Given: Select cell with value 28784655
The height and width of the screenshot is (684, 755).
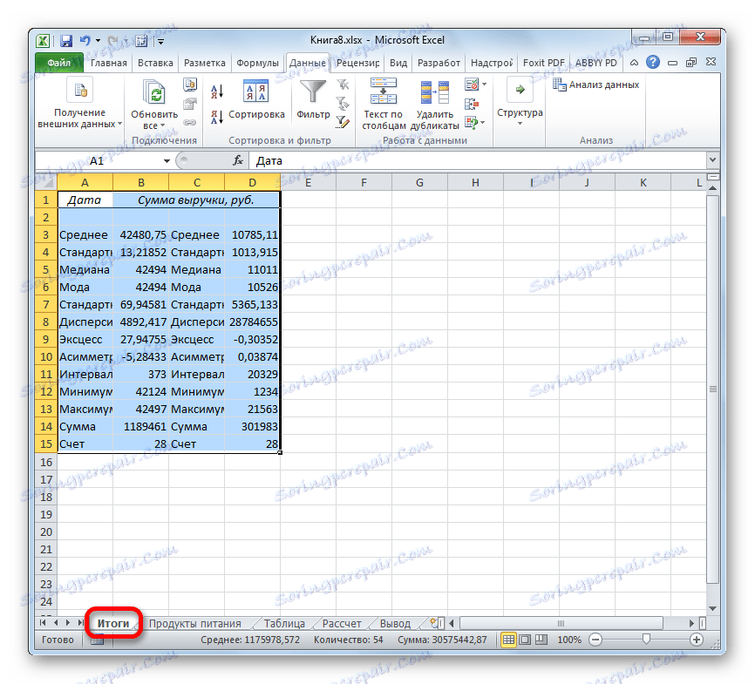Looking at the screenshot, I should click(252, 322).
